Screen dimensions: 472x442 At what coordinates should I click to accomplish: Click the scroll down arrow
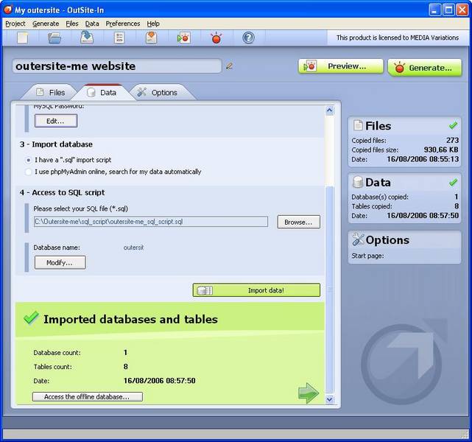coord(329,399)
